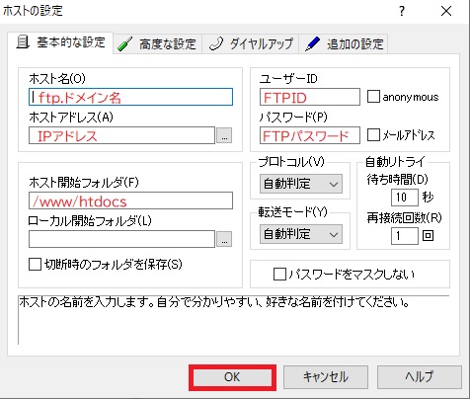
Task: Enable the anonymous checkbox
Action: point(373,97)
